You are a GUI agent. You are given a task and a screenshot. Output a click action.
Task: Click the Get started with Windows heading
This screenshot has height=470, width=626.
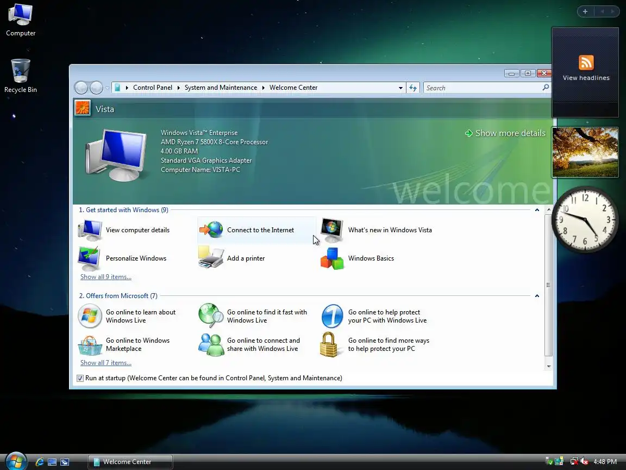(123, 210)
